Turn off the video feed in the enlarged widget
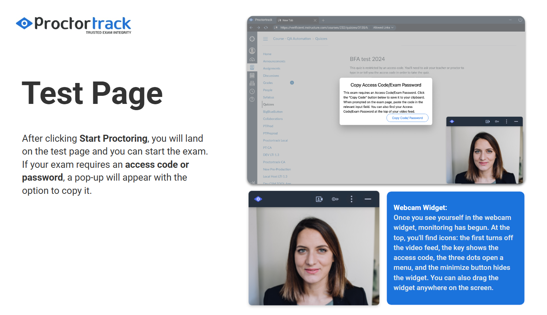The height and width of the screenshot is (315, 547). pyautogui.click(x=319, y=199)
